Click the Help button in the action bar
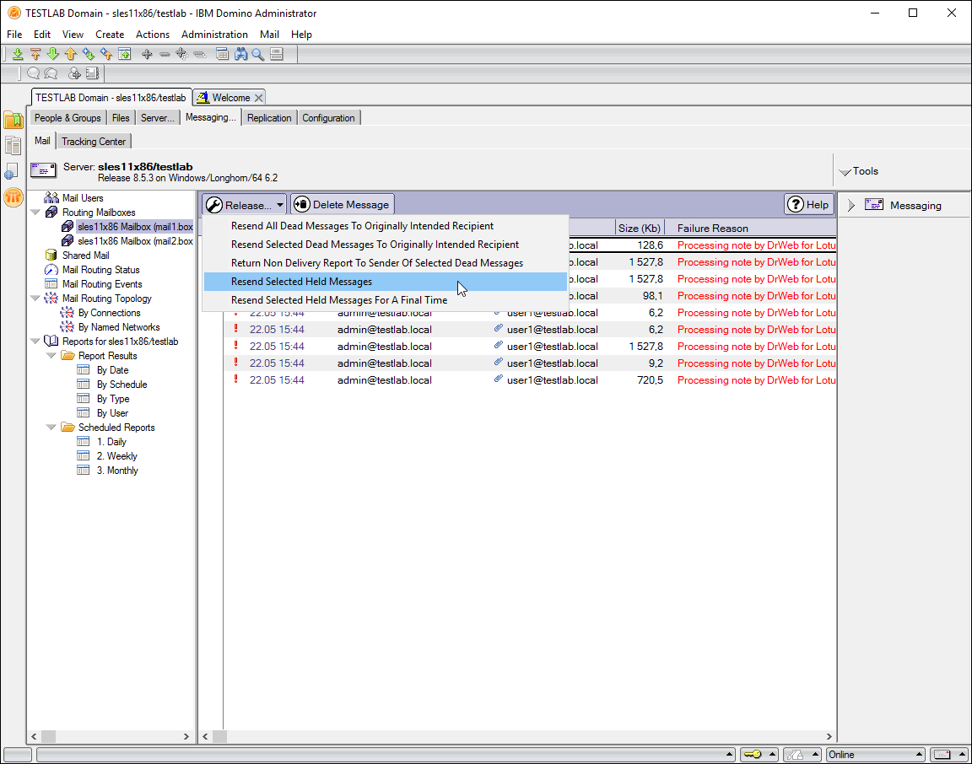The width and height of the screenshot is (972, 764). pos(808,205)
